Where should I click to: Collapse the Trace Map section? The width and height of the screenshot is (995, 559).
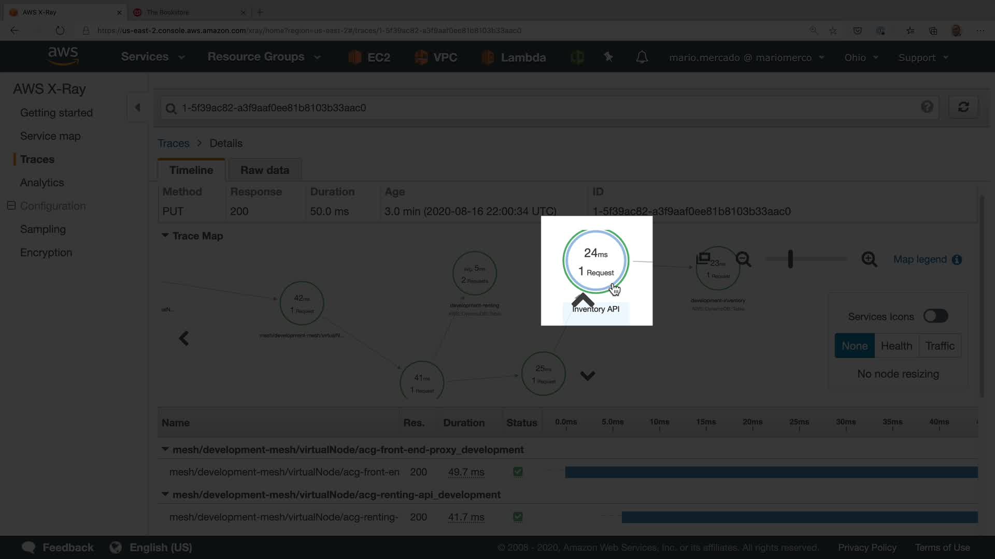(x=165, y=236)
